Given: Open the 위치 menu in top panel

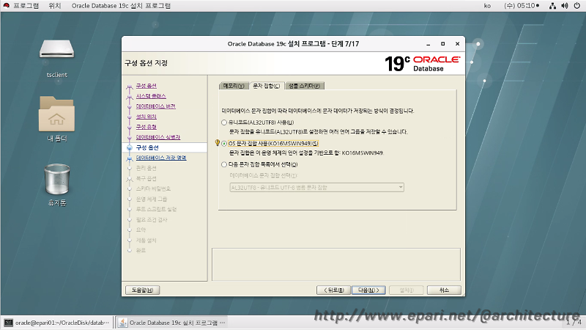Looking at the screenshot, I should 54,6.
